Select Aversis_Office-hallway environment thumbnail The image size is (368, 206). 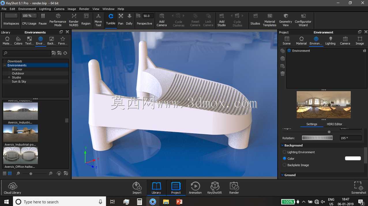click(x=20, y=155)
